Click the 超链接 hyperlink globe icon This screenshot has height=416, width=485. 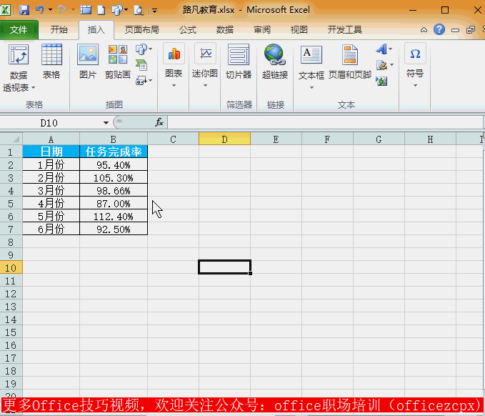275,54
